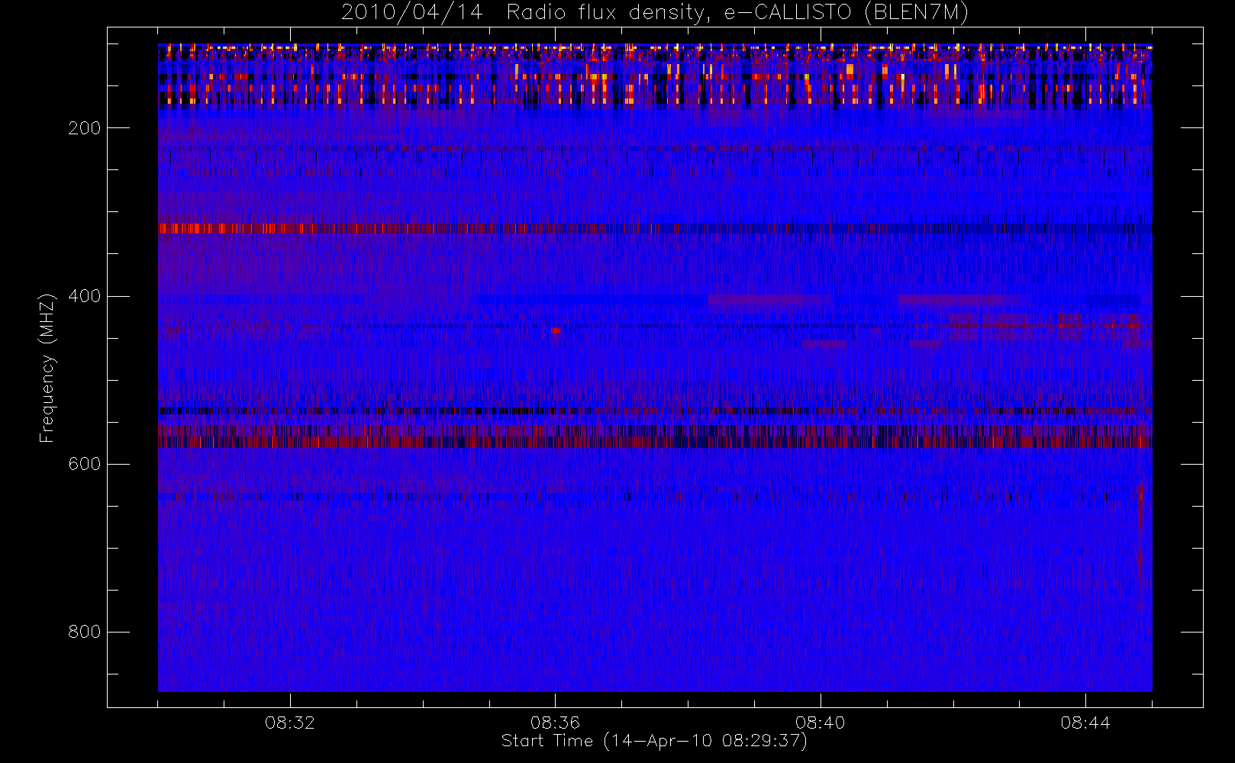Click the 600 frequency tick label

tap(85, 464)
